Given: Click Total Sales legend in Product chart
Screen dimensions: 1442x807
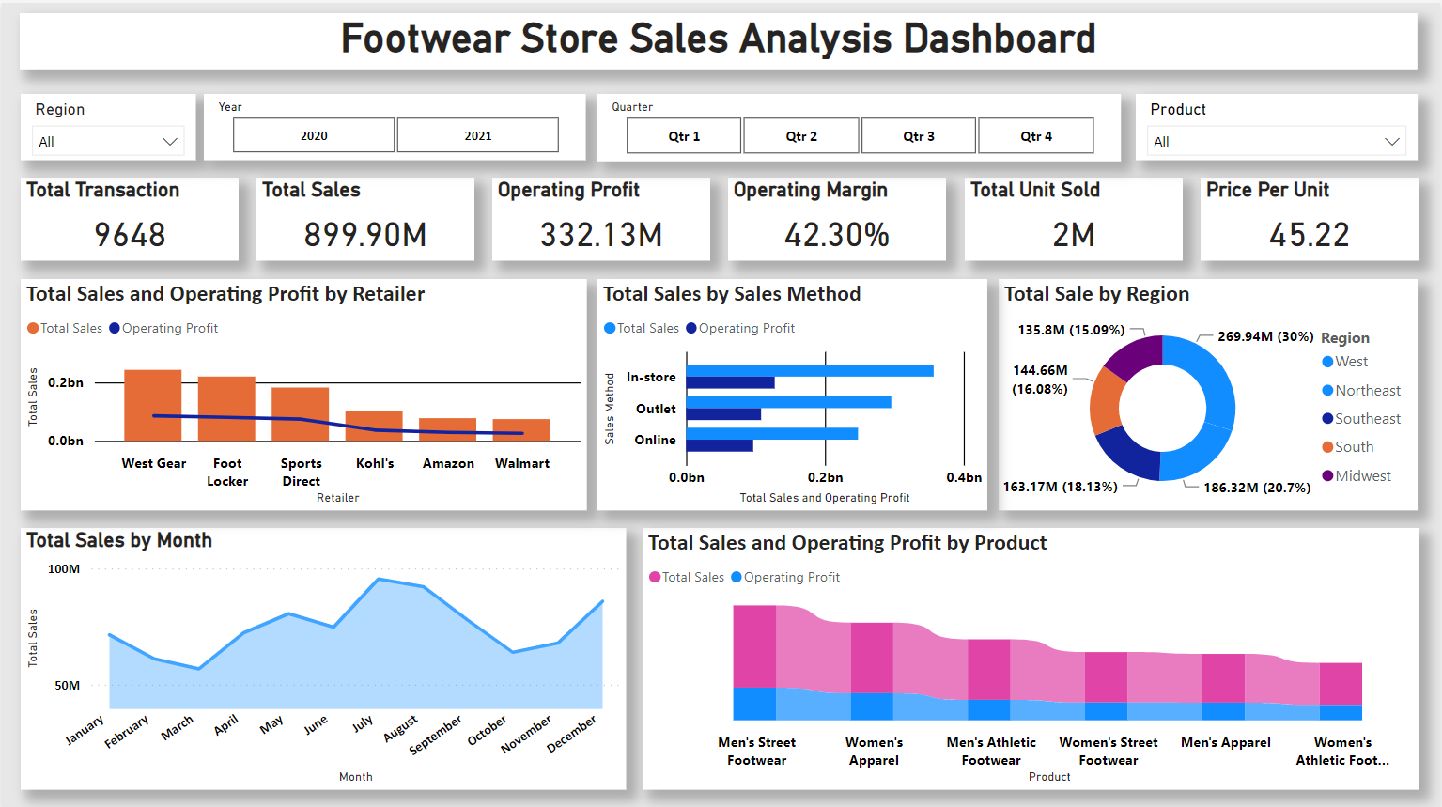Looking at the screenshot, I should click(x=687, y=577).
